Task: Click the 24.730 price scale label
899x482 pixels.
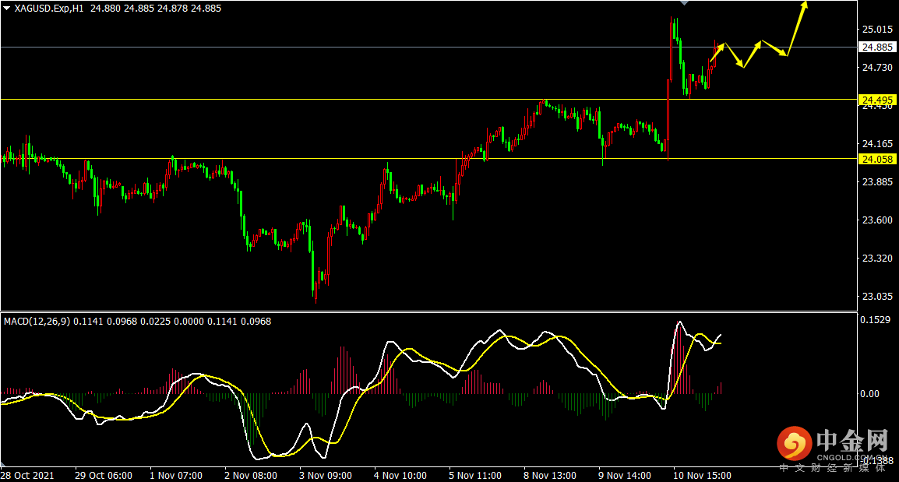Action: click(x=877, y=68)
